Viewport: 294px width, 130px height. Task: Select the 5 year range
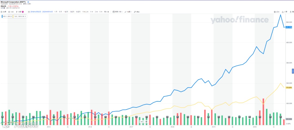(x=101, y=12)
